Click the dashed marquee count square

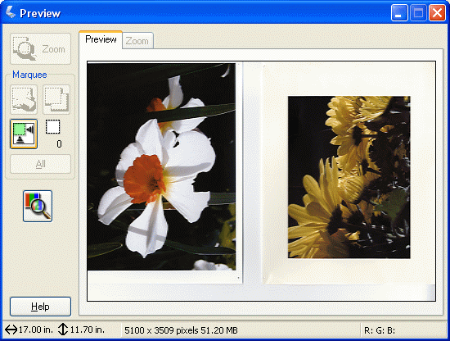click(53, 127)
